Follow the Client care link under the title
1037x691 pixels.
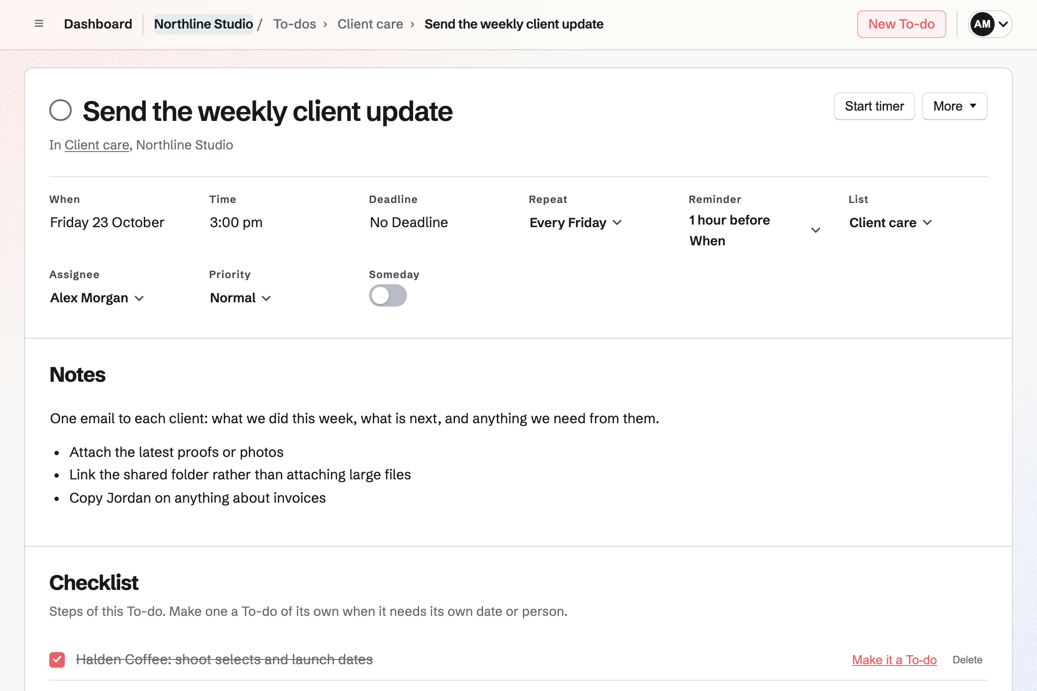coord(97,145)
